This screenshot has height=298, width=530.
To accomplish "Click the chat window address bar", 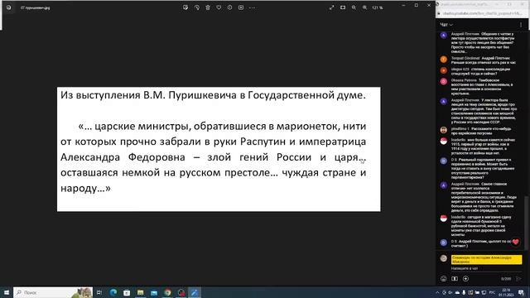I will pos(482,13).
